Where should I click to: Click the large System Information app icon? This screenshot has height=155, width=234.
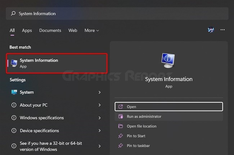pos(168,60)
